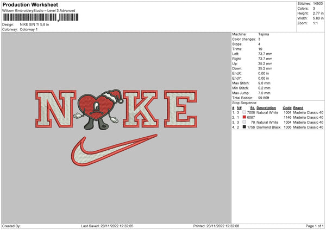The width and height of the screenshot is (326, 230).
Task: Click the Zoom value 1:1
Action: (x=315, y=23)
